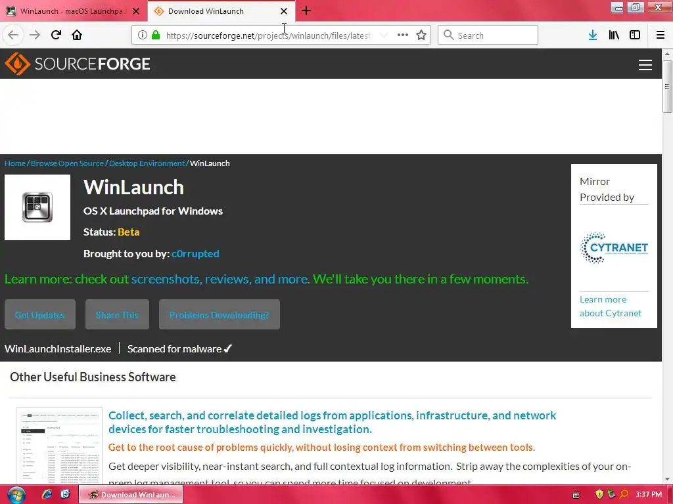Click the Cytranet mirror logo
The width and height of the screenshot is (673, 504).
pos(614,247)
